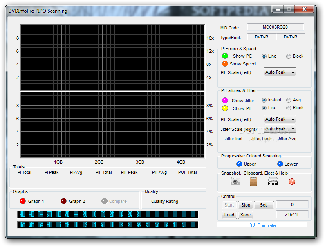Open the Jitter Scale (Right) dropdown
325x247 pixels.
click(280, 128)
